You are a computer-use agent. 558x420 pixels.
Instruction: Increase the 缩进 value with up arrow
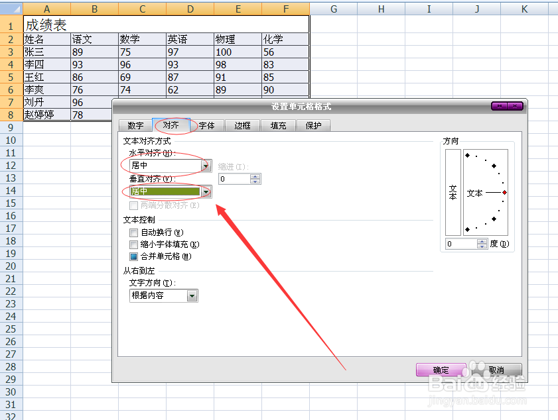255,176
